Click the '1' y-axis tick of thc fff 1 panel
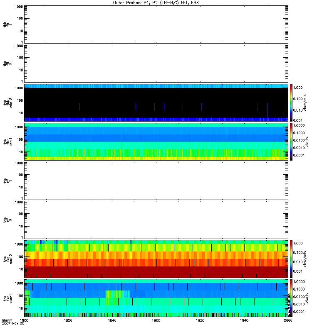 pyautogui.click(x=22, y=198)
